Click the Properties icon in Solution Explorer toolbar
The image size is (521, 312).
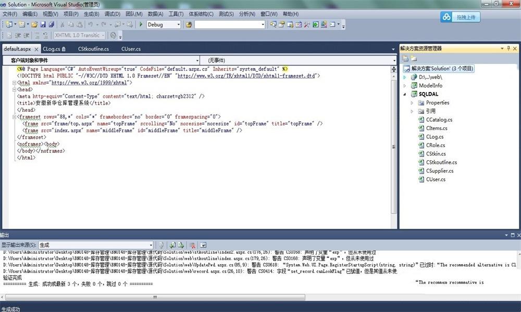405,58
